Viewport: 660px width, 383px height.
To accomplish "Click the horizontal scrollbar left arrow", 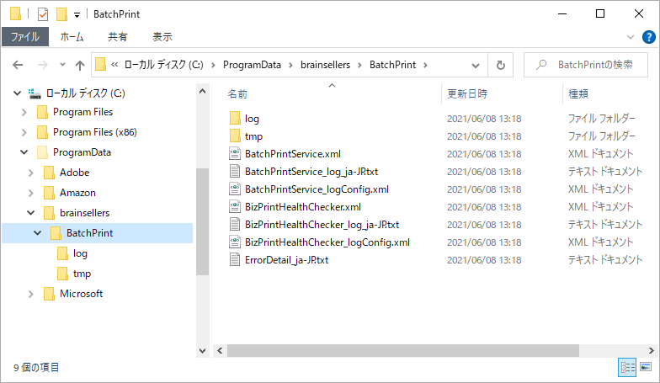I will (220, 350).
